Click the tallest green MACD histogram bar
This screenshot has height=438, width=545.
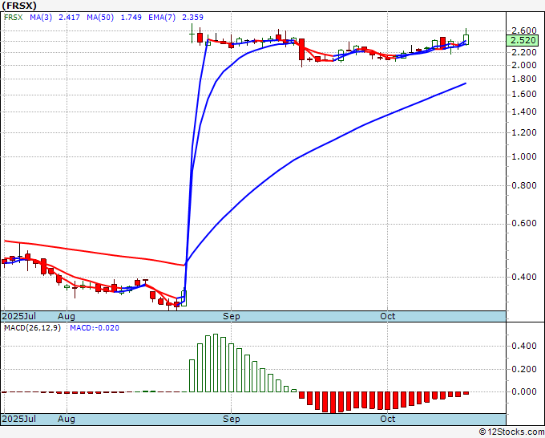tap(216, 363)
